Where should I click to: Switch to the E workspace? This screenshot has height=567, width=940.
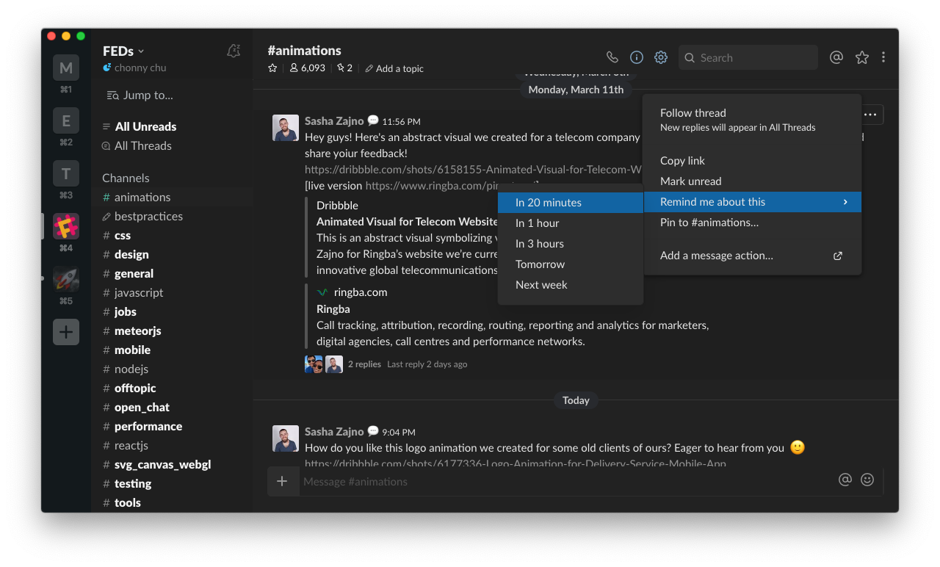[x=66, y=120]
